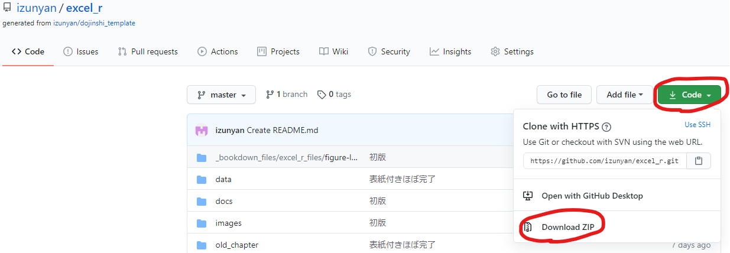View the Insights tab
Viewport: 730px width, 253px height.
click(450, 51)
